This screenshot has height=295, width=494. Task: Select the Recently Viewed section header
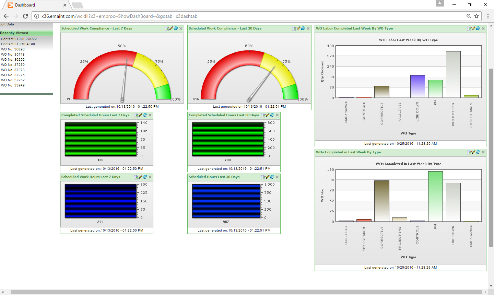[x=26, y=33]
